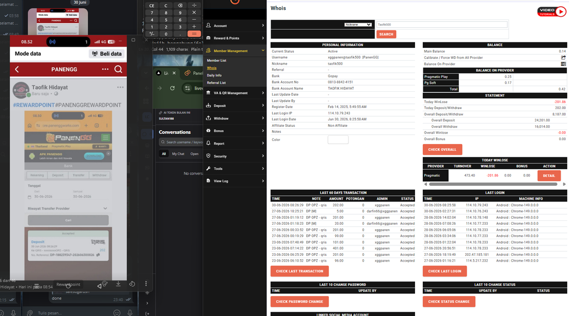Expand the Reward & Points chevron
Image resolution: width=569 pixels, height=316 pixels.
(x=263, y=38)
